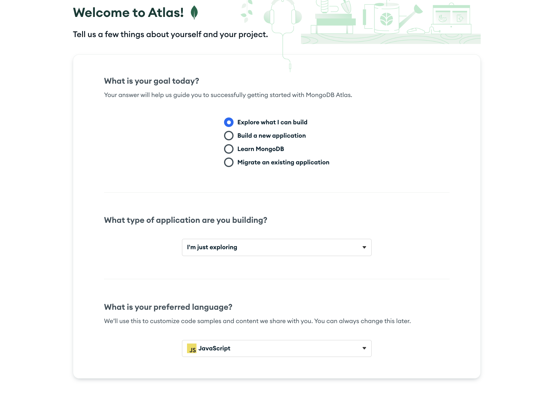
Task: Select Migrate an existing application radio
Action: point(229,162)
